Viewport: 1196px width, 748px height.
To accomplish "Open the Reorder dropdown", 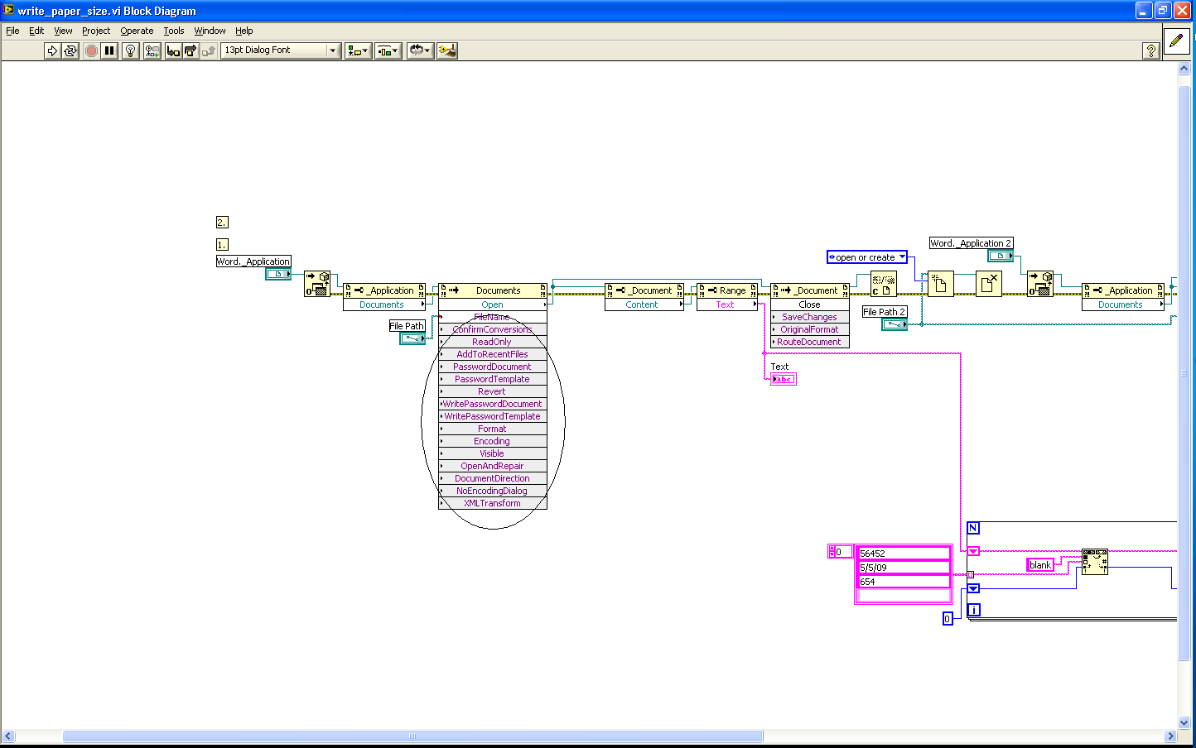I will pos(420,50).
